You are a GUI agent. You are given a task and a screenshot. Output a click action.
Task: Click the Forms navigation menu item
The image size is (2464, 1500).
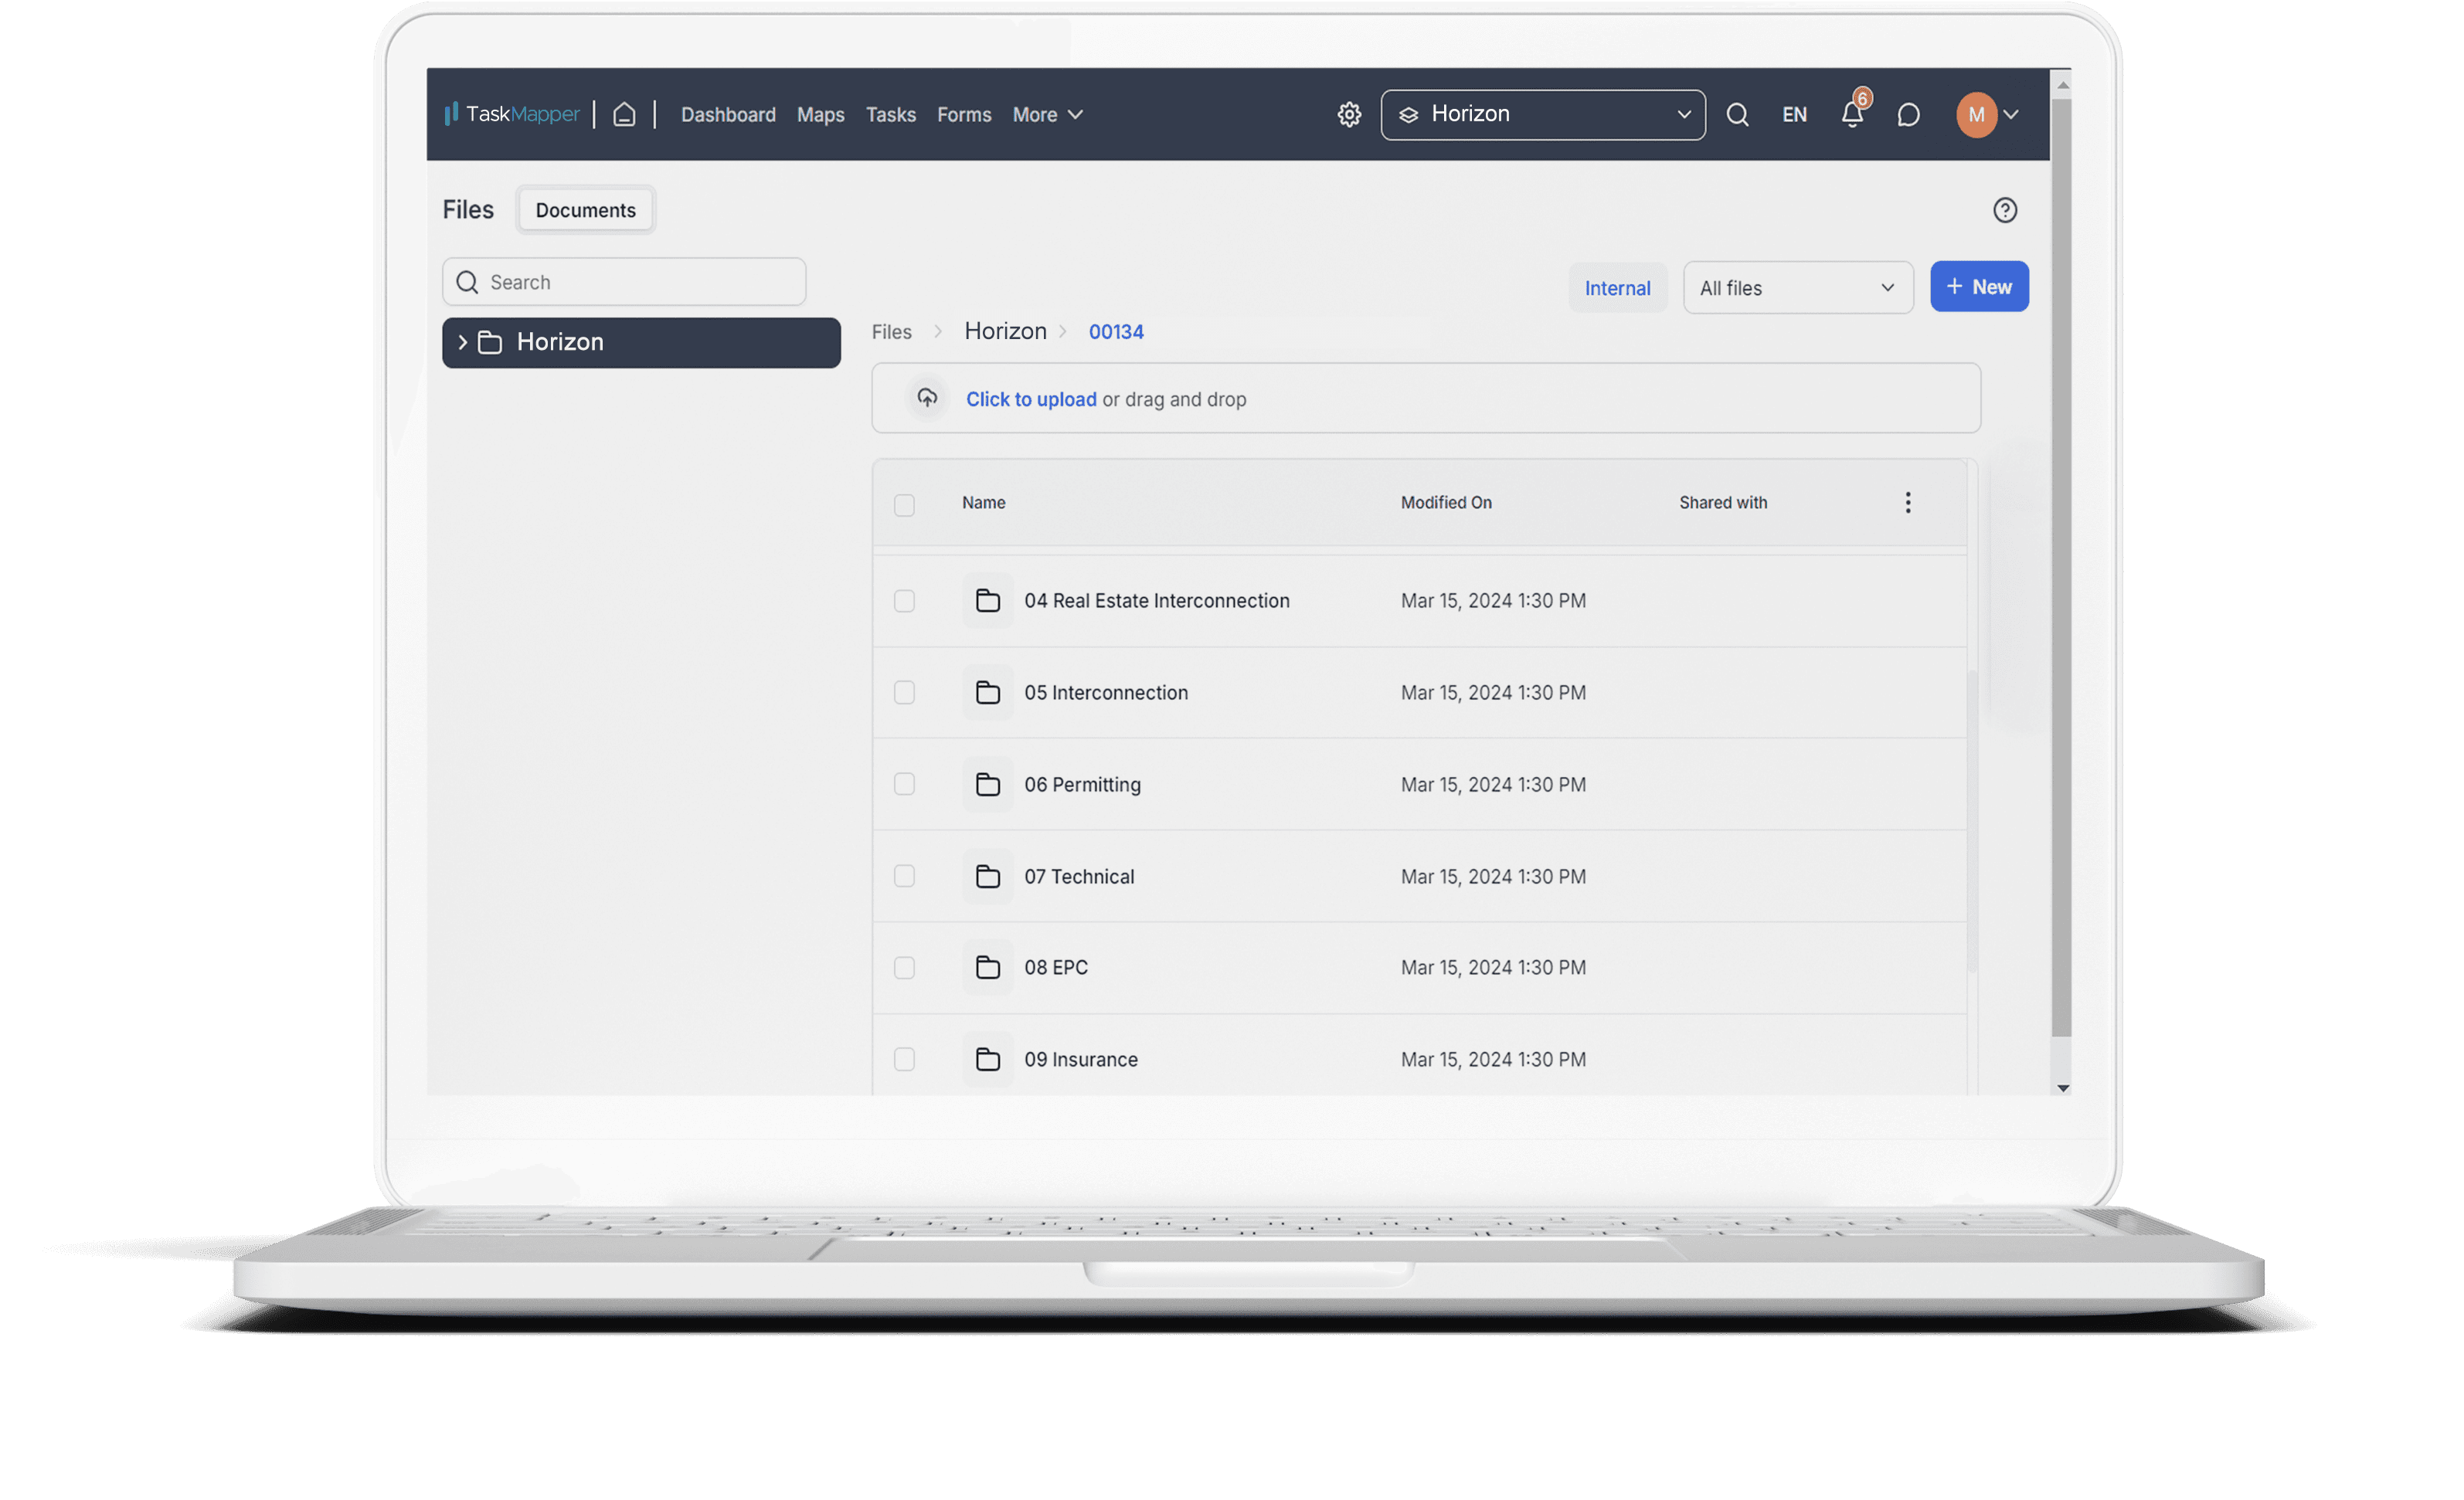click(964, 114)
